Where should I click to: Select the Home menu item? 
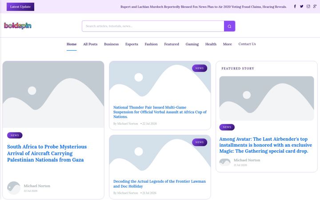72,44
